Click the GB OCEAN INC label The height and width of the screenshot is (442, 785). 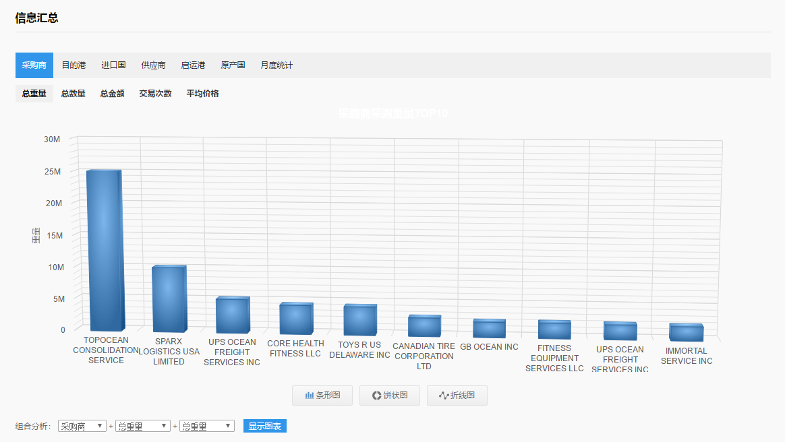click(489, 347)
